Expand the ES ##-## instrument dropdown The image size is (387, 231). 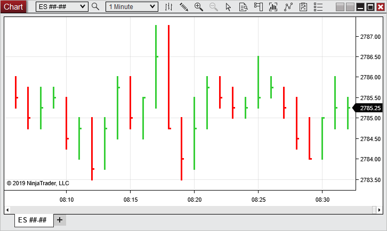pyautogui.click(x=83, y=6)
